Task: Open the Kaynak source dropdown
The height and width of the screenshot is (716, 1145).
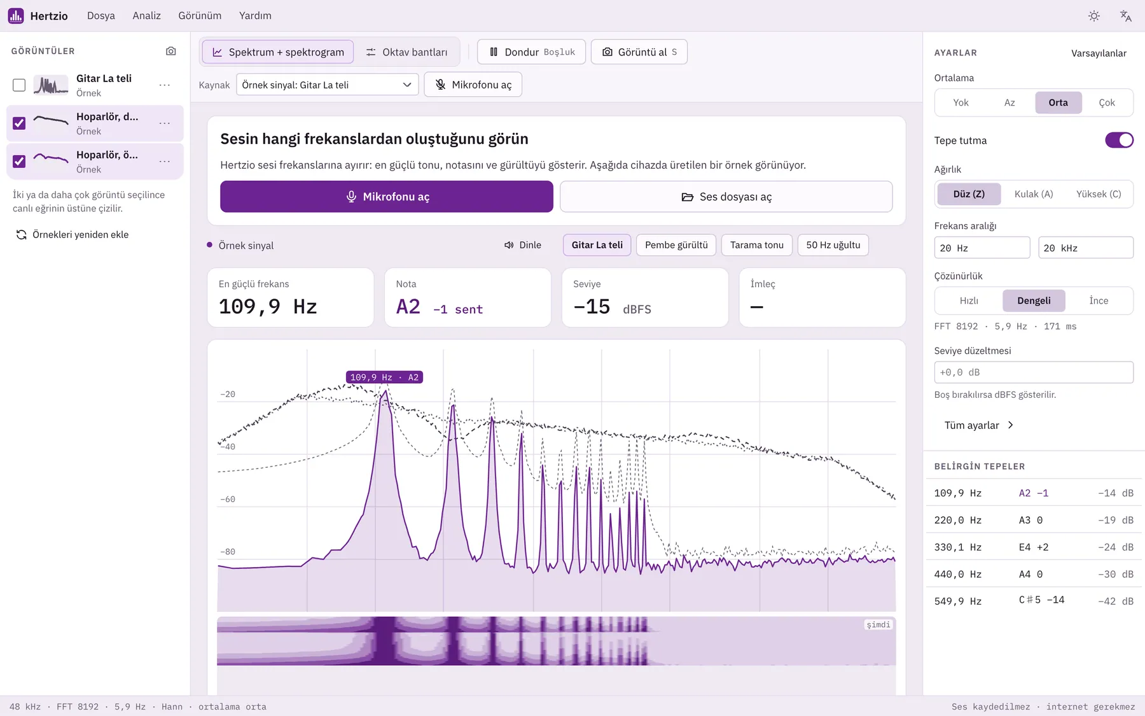Action: tap(327, 85)
